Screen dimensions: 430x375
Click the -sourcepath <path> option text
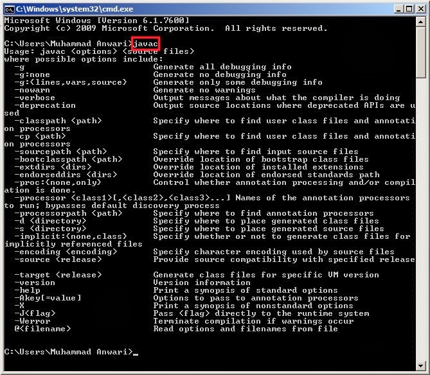(x=60, y=152)
